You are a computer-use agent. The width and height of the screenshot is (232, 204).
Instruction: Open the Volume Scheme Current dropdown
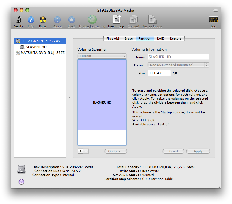coord(102,56)
